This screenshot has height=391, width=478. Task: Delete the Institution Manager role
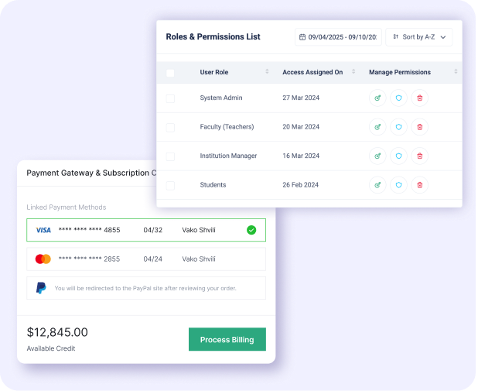pyautogui.click(x=419, y=156)
